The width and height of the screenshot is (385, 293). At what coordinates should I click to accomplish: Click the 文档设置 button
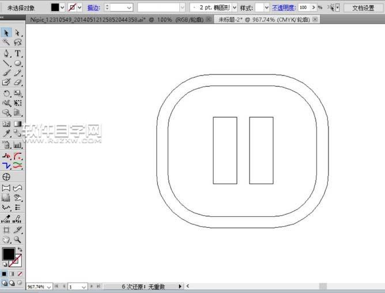pyautogui.click(x=363, y=7)
